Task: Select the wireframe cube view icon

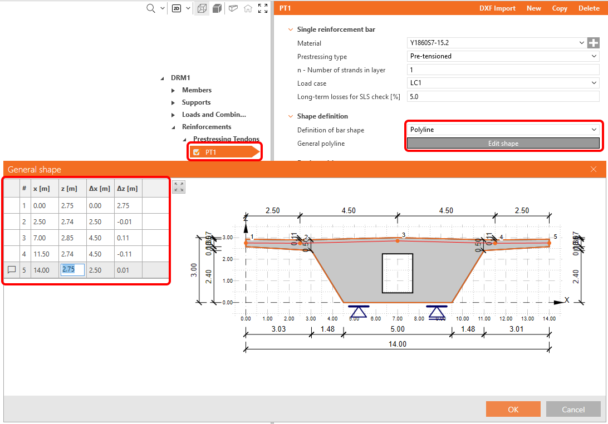Action: point(202,8)
